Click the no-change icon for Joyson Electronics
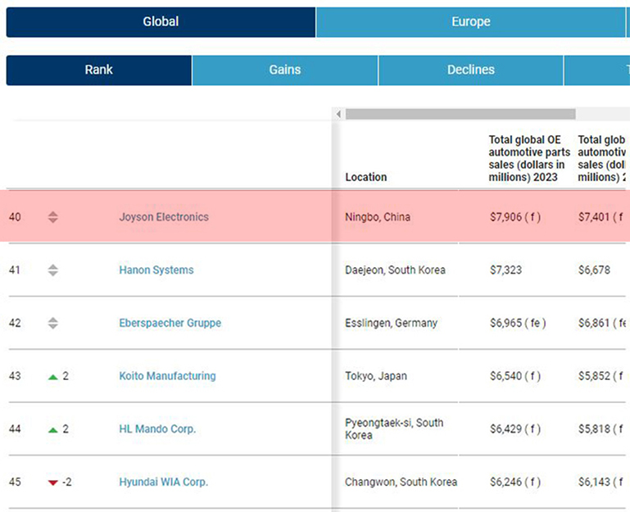This screenshot has width=630, height=512. coord(53,217)
